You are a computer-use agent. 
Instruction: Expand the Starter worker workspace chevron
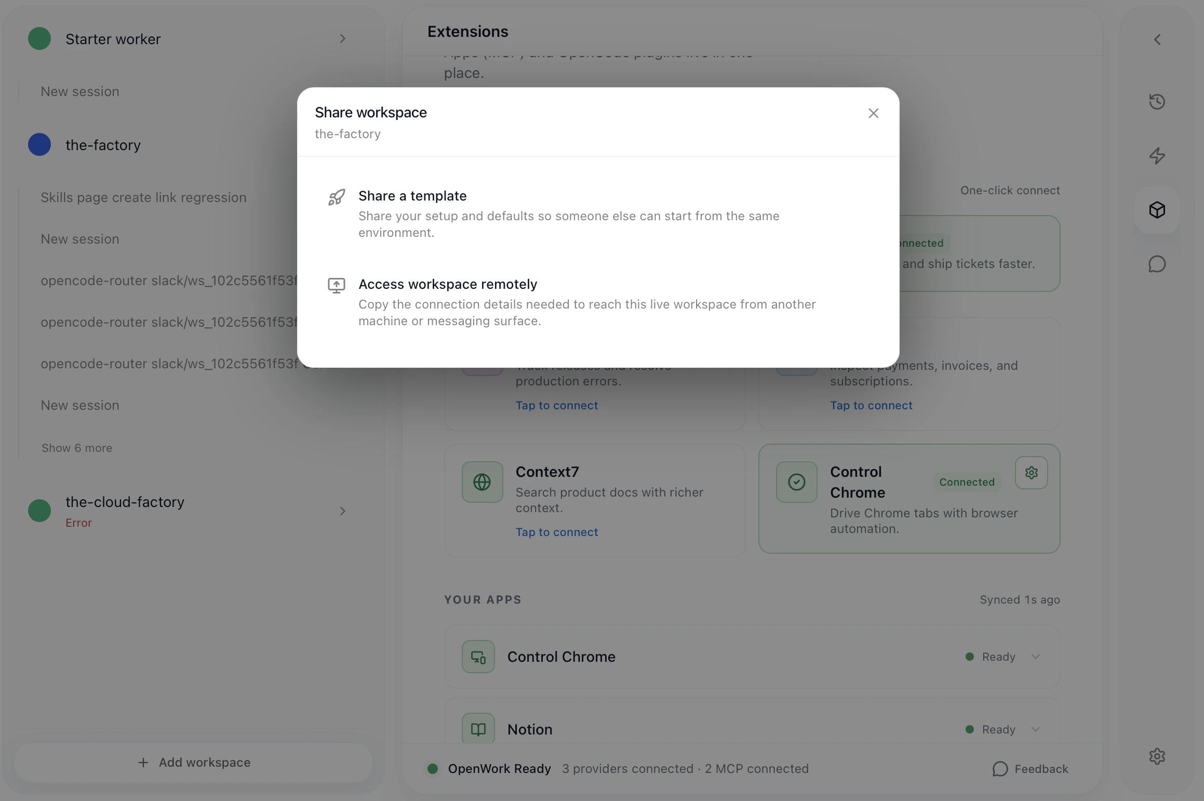[342, 38]
